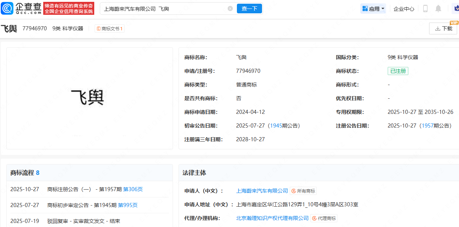The image size is (459, 227).
Task: Click the VIP crown icon
Action: pos(455,9)
